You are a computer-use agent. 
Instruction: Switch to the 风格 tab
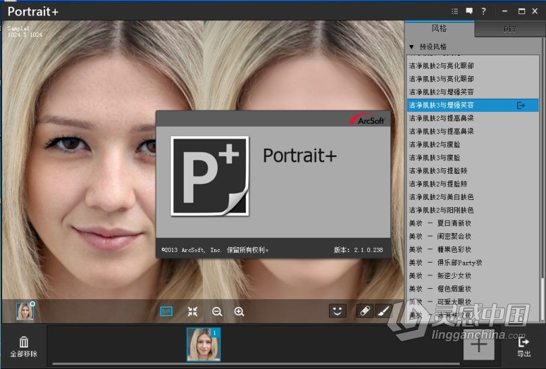[439, 28]
